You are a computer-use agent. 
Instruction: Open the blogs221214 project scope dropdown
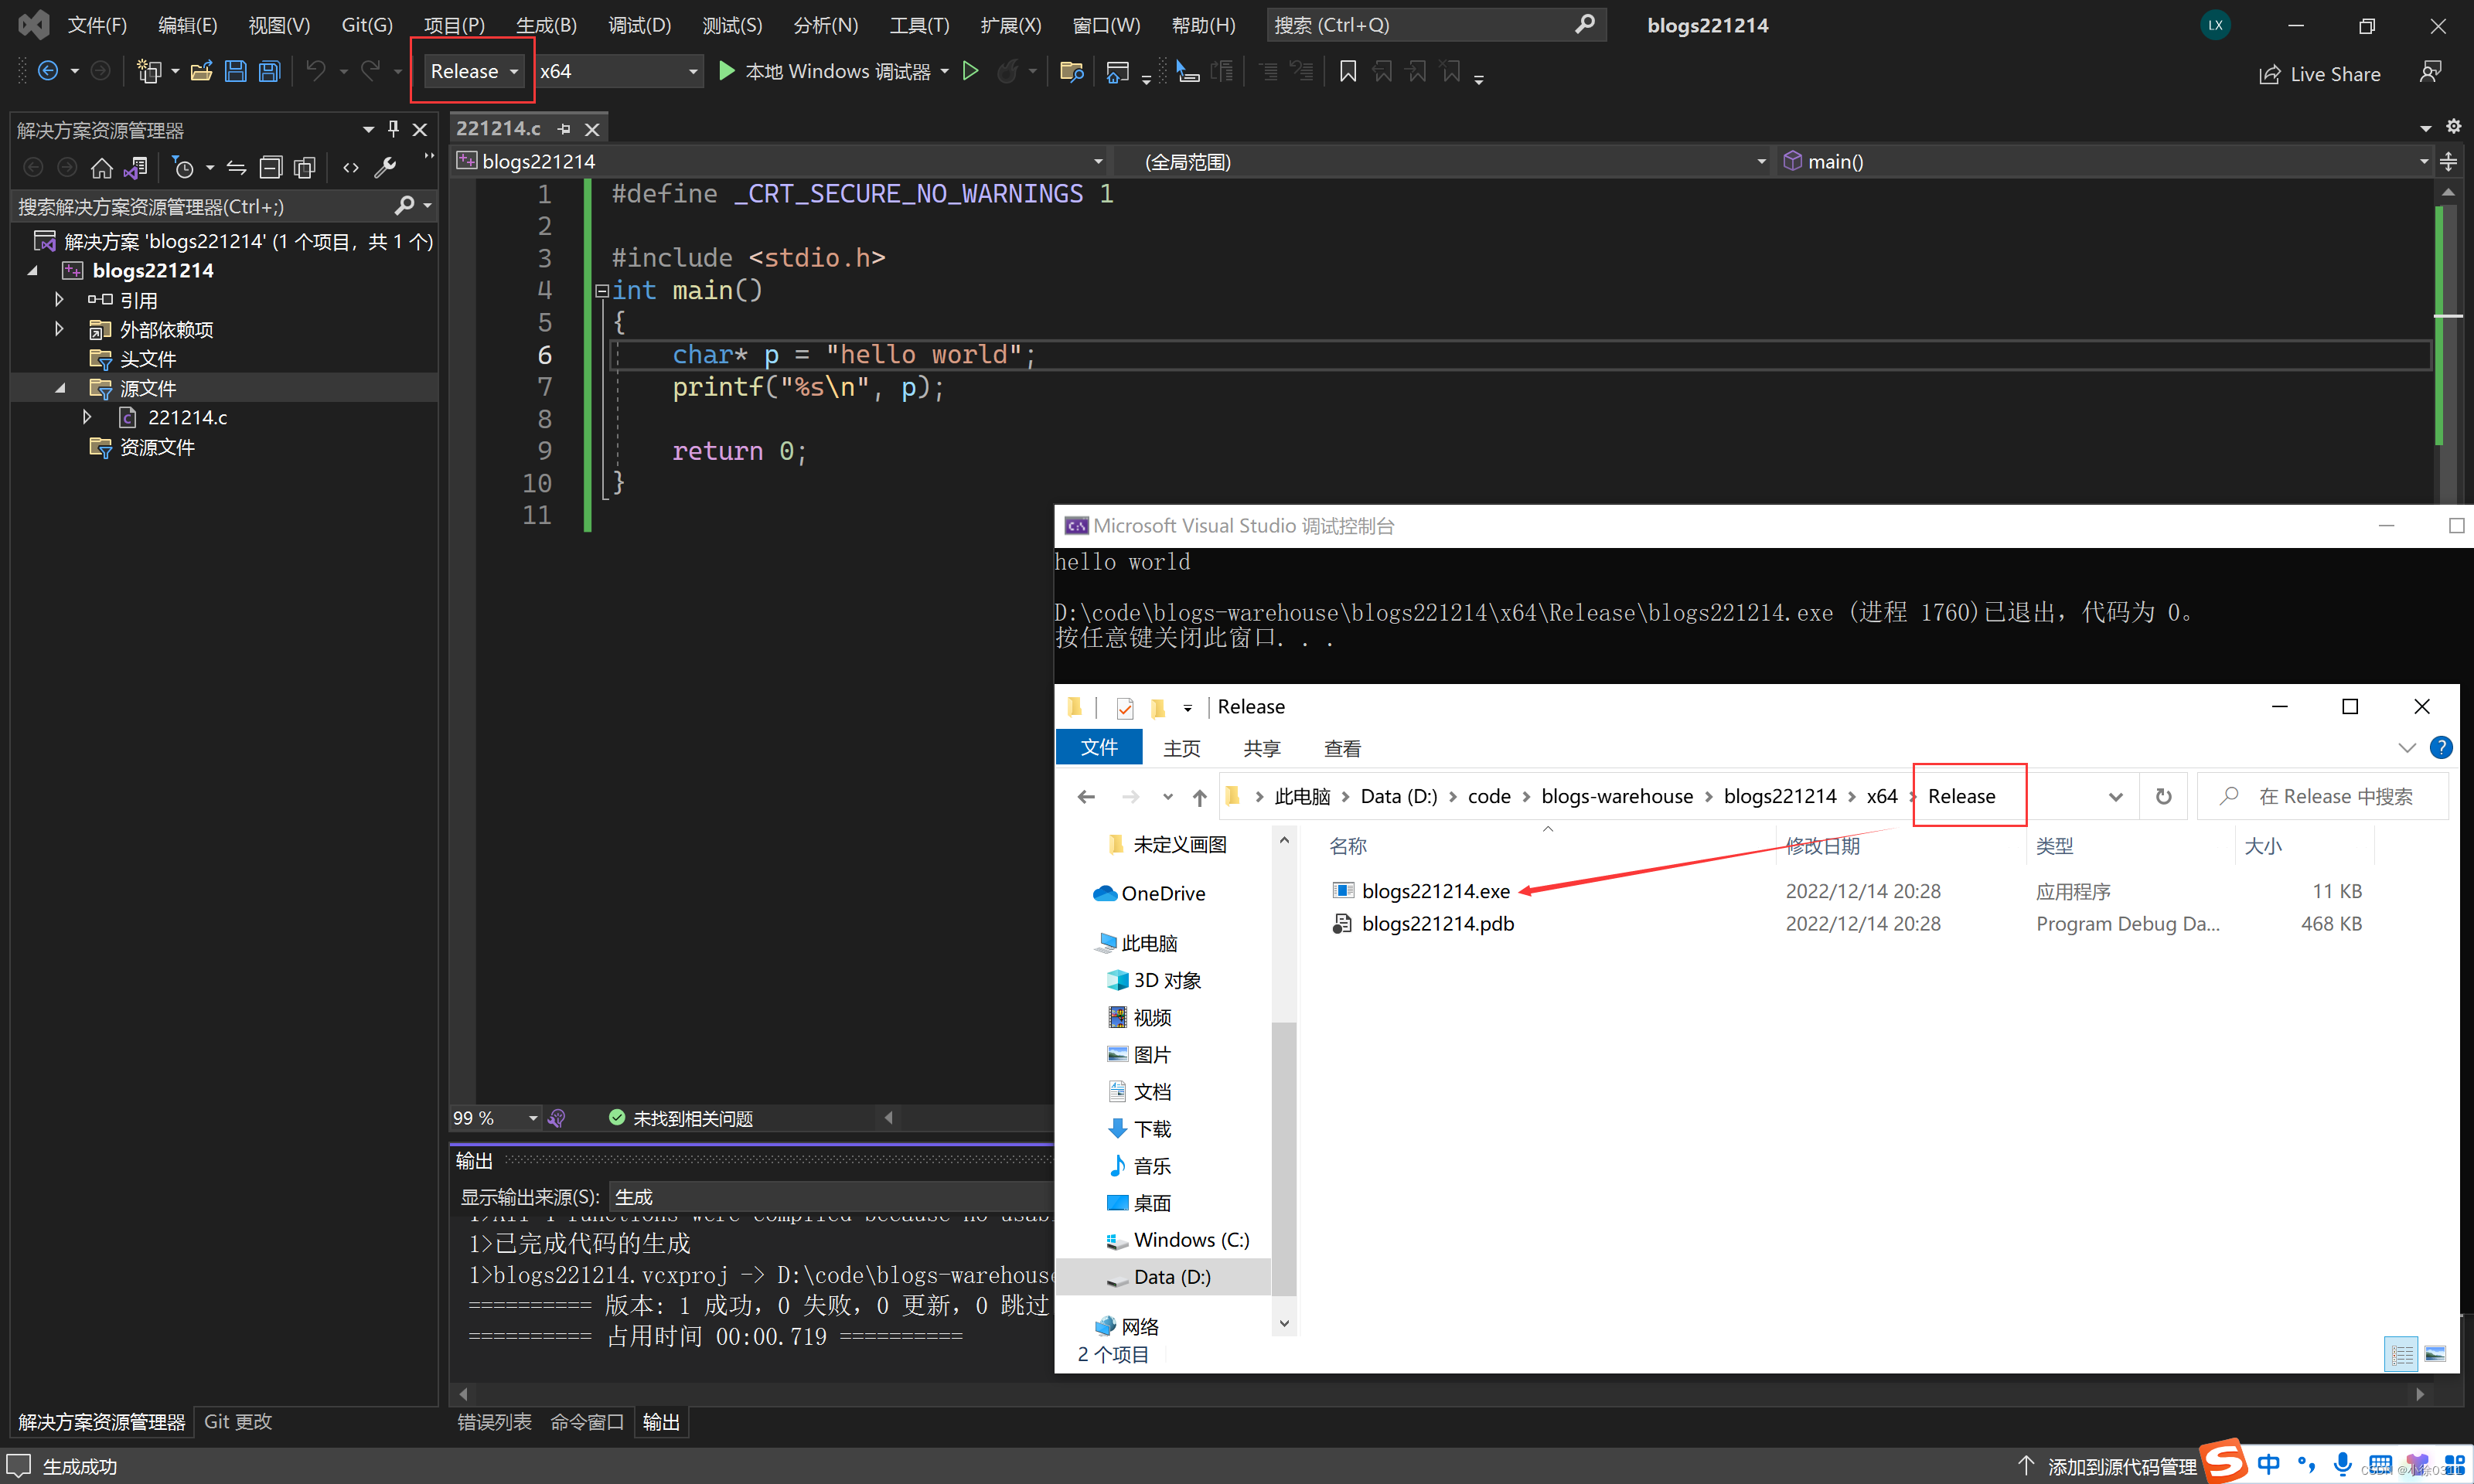pos(781,161)
